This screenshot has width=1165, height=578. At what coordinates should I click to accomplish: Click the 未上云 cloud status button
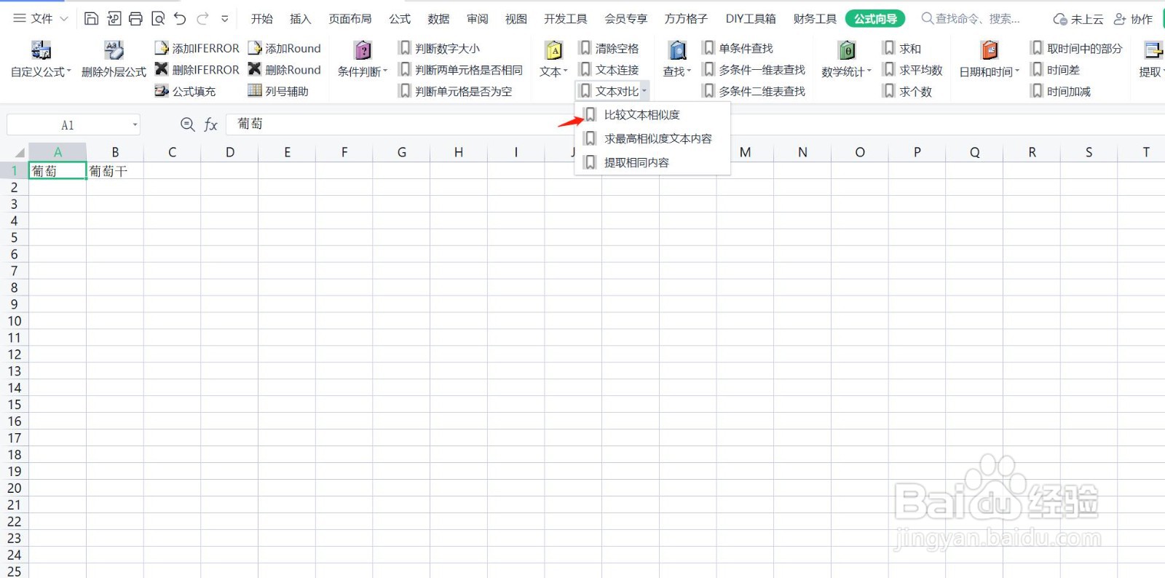click(x=1078, y=19)
